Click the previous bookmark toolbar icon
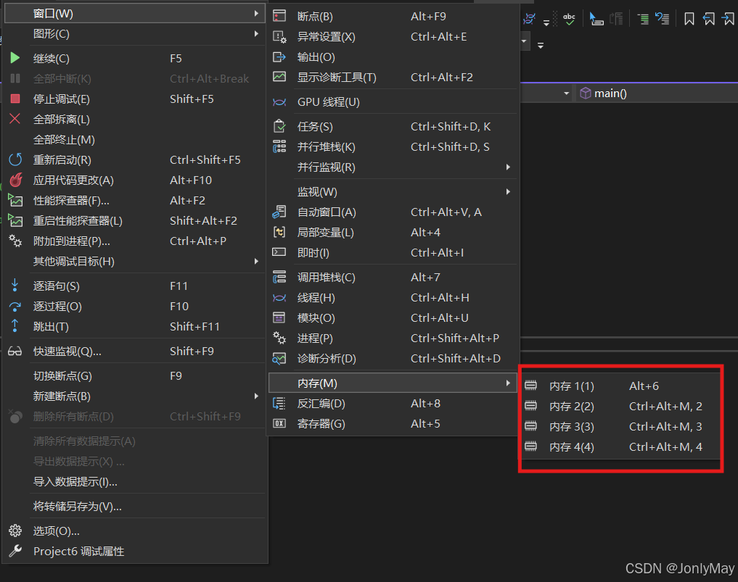The width and height of the screenshot is (738, 582). (708, 19)
